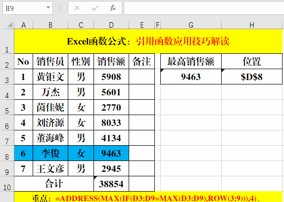Select the salesperson name 李俊 cell
This screenshot has width=284, height=202.
[x=50, y=154]
